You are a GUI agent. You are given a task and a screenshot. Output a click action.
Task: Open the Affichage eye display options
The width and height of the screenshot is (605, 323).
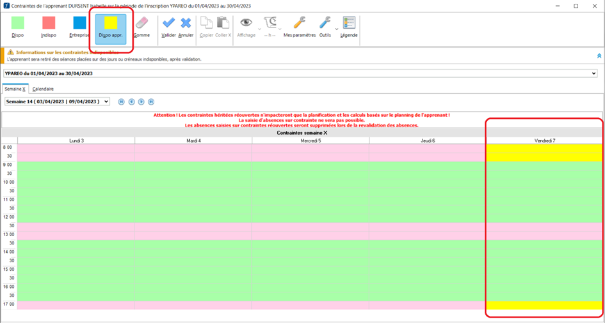click(x=246, y=27)
